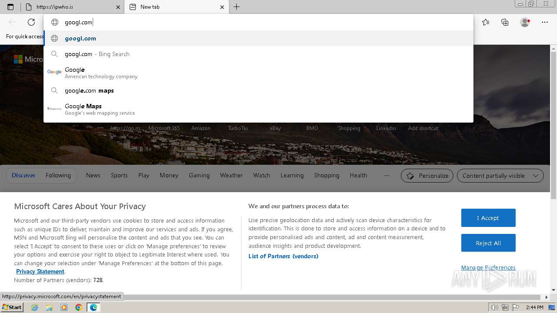
Task: Choose Google Maps web mapping suggestion
Action: click(258, 109)
